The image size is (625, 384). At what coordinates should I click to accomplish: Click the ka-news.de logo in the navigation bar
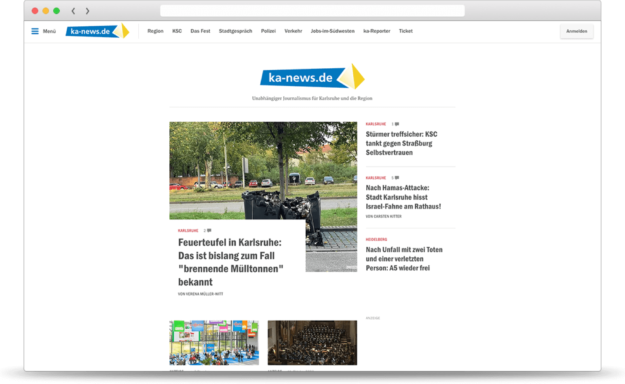[97, 31]
